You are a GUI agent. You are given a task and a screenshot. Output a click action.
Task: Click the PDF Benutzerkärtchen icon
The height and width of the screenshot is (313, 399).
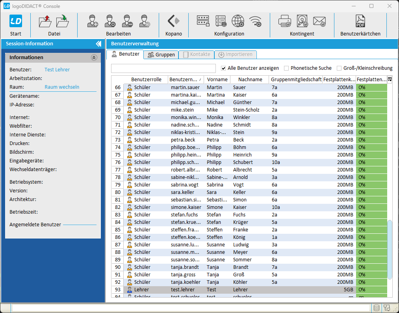(360, 21)
